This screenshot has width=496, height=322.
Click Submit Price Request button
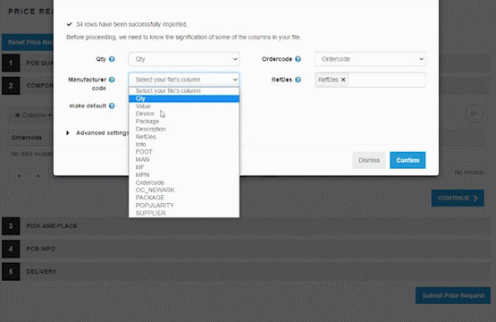click(453, 296)
